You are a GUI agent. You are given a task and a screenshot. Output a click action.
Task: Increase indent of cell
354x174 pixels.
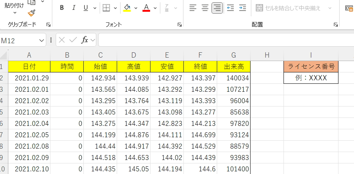pos(243,8)
